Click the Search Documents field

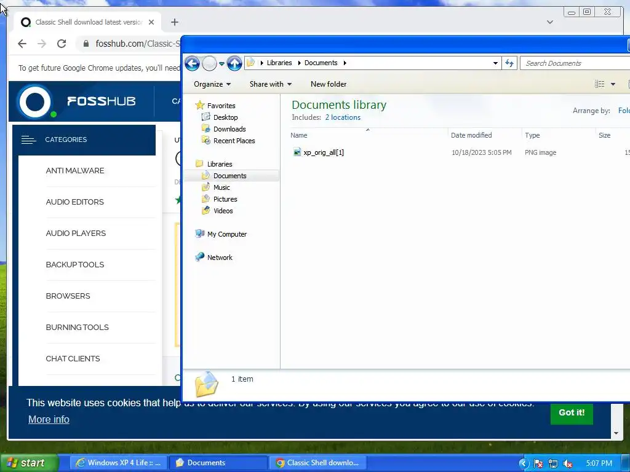point(575,63)
